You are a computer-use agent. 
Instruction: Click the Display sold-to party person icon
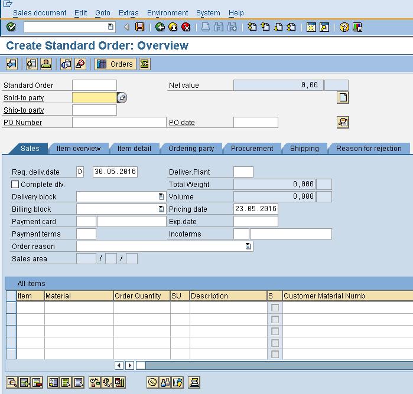46,64
